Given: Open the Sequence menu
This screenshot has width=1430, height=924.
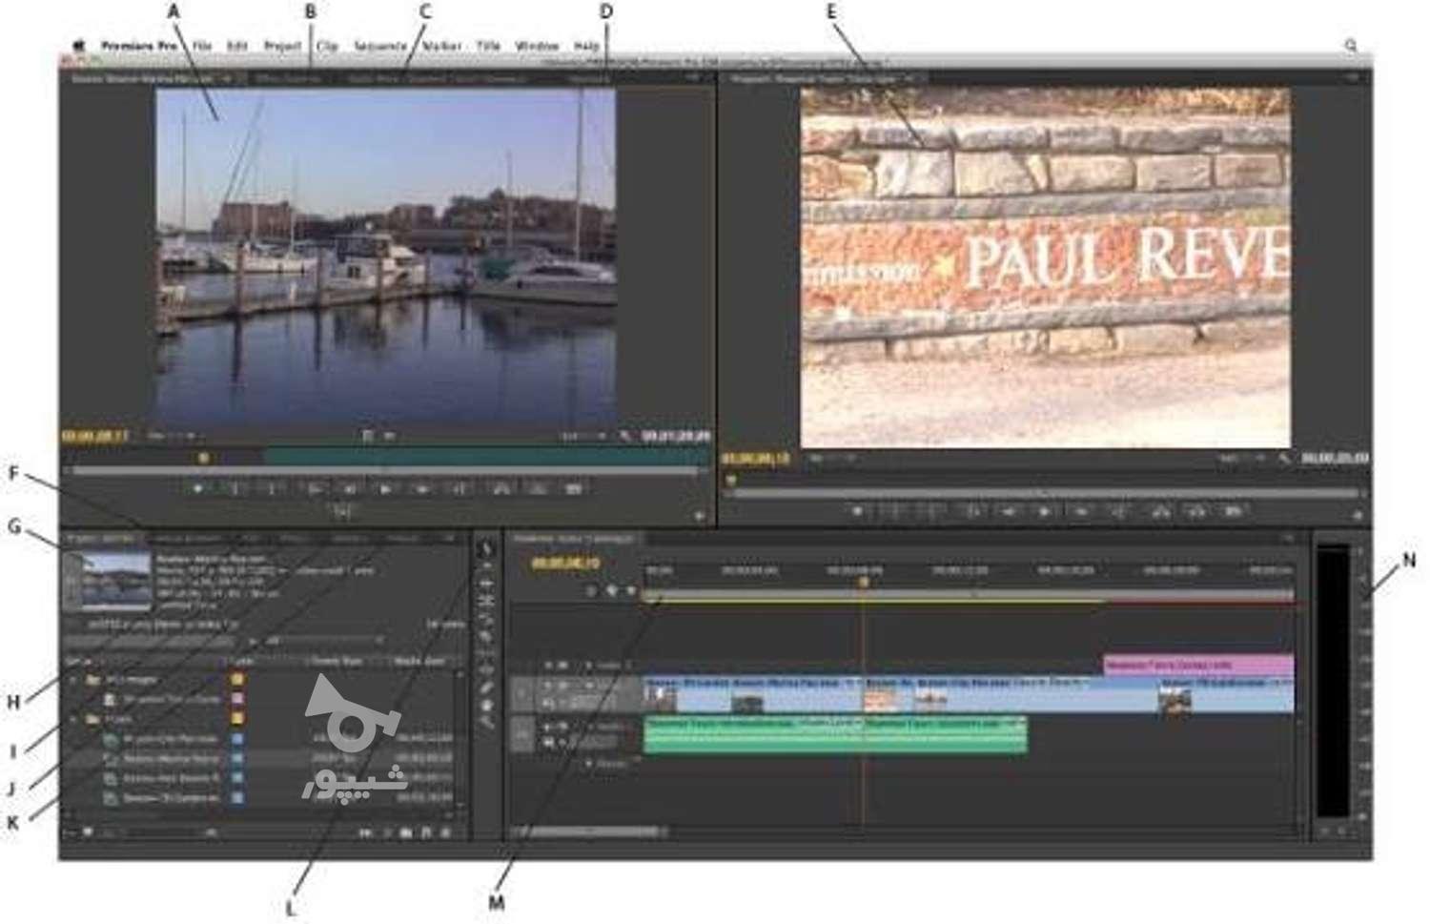Looking at the screenshot, I should (379, 46).
